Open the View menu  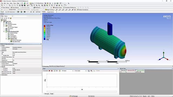pos(8,3)
